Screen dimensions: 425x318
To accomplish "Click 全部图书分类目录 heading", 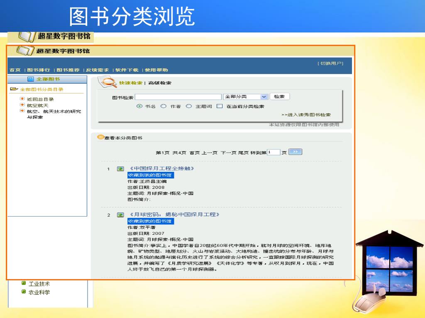I will click(x=42, y=89).
